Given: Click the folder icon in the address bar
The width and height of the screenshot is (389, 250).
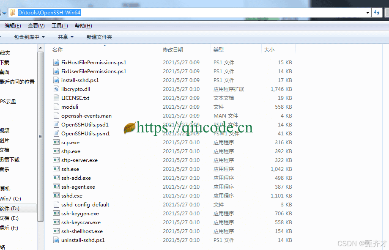Looking at the screenshot, I should pyautogui.click(x=13, y=13).
